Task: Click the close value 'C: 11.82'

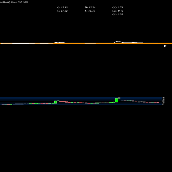Action: point(62,11)
